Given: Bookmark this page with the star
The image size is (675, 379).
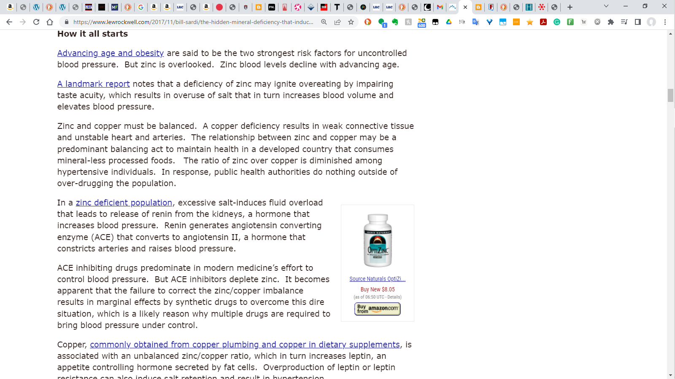Looking at the screenshot, I should [351, 22].
